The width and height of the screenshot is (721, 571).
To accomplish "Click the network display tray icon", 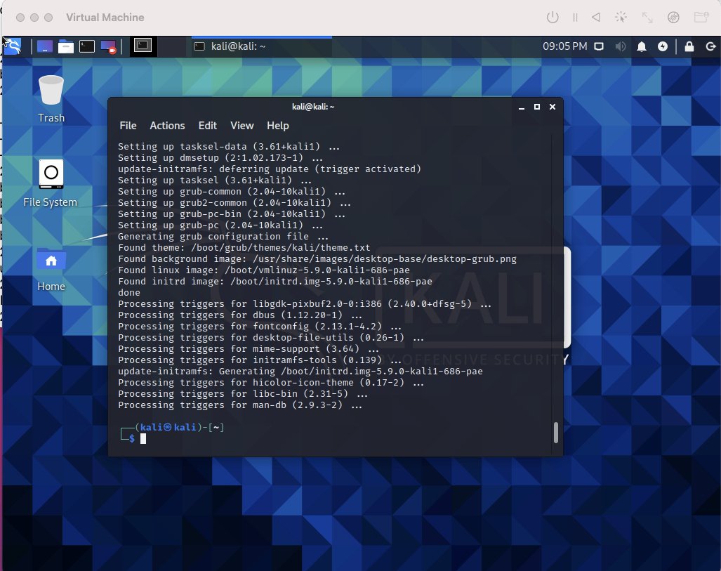I will 599,46.
